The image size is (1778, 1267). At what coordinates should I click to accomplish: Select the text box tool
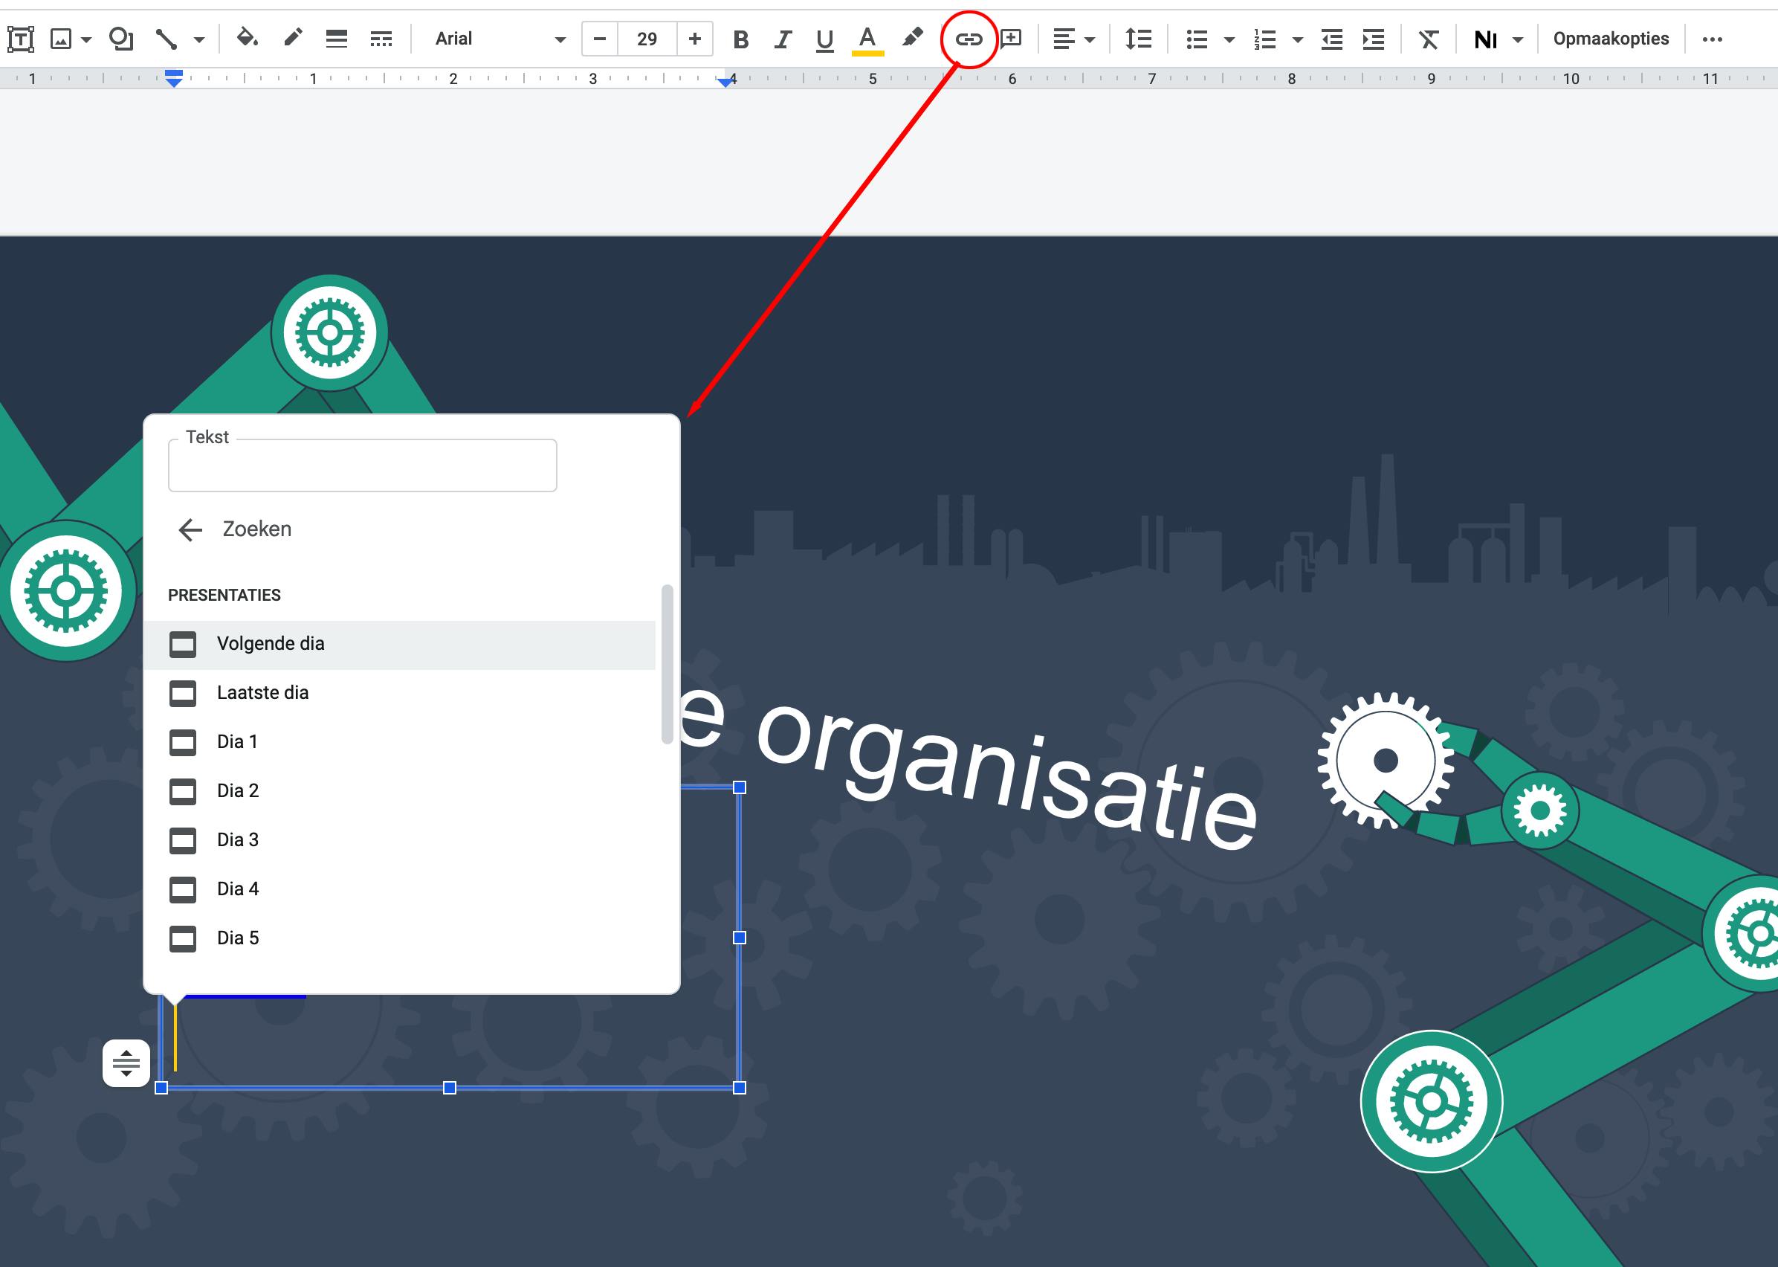[20, 39]
